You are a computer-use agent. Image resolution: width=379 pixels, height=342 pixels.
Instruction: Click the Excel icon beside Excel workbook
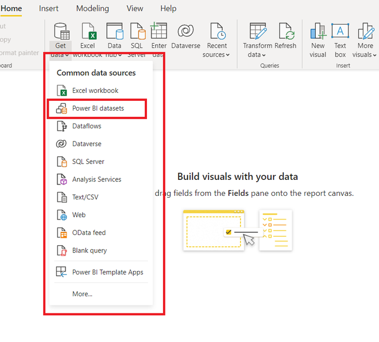[61, 91]
